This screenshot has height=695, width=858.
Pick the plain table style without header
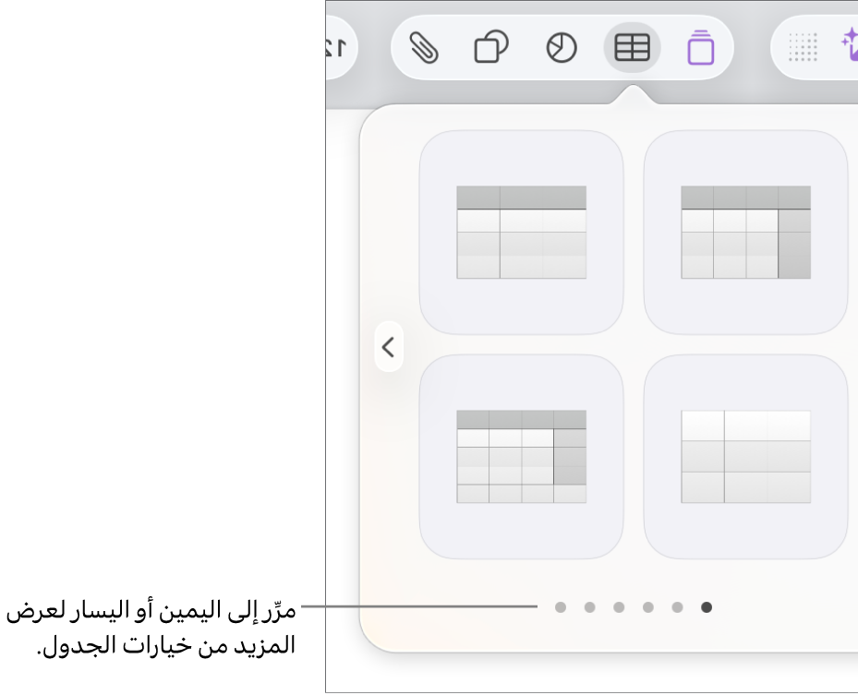pos(745,456)
